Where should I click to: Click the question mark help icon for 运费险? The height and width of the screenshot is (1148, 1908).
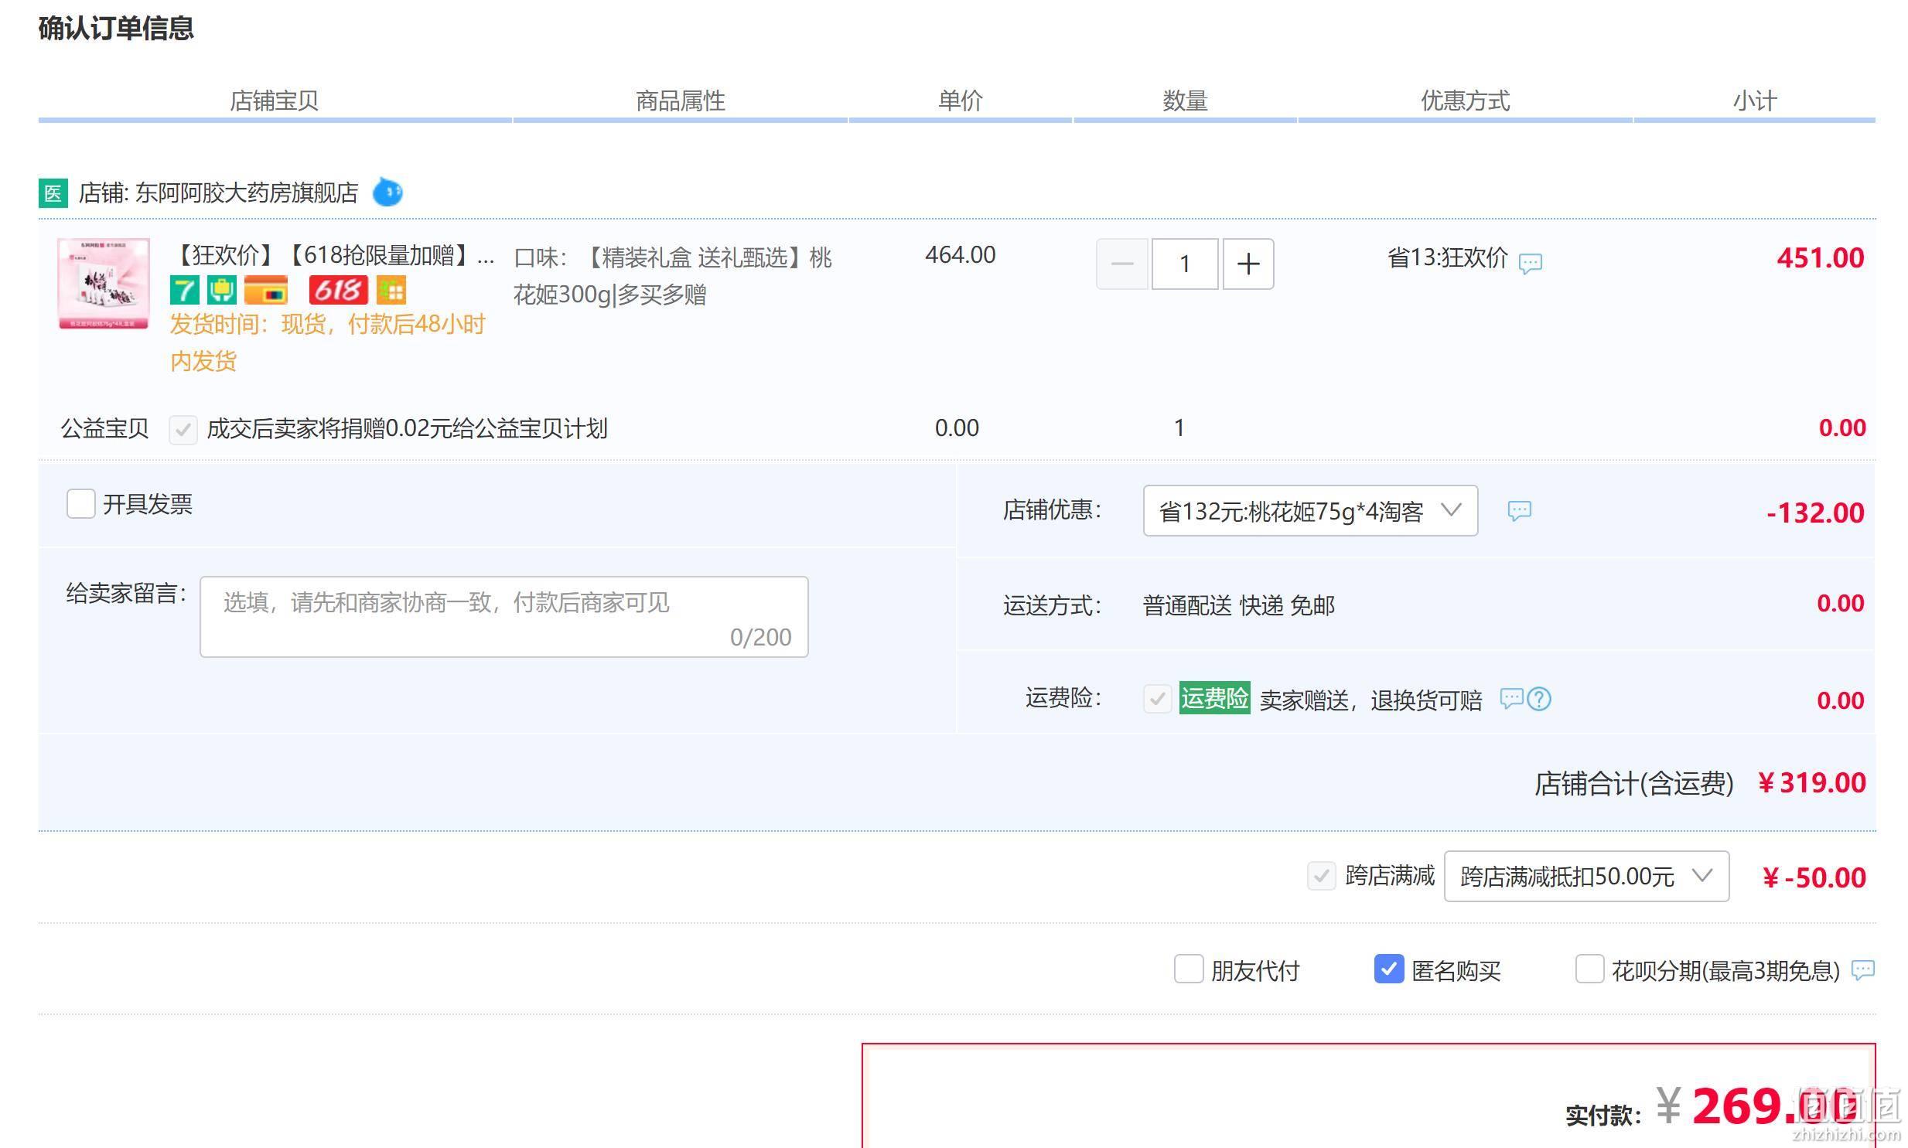[x=1539, y=699]
